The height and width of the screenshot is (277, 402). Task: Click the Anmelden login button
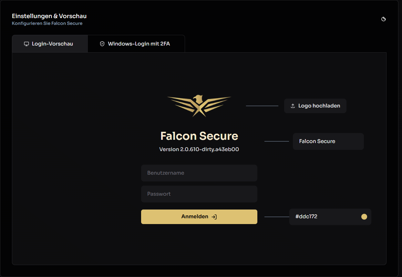pos(199,217)
